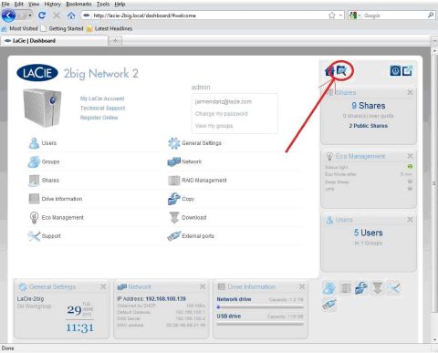Click the small Support icon in the widget tray
This screenshot has width=438, height=353.
click(393, 288)
